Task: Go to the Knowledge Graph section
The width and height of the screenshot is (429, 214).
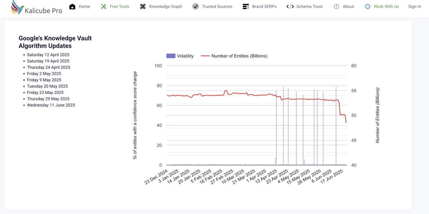Action: click(166, 6)
